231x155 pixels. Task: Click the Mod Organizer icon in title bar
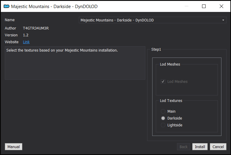[x=7, y=6]
